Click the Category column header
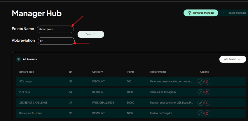 [x=97, y=72]
